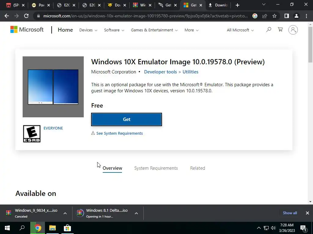Click the page vertical scrollbar thumb
The width and height of the screenshot is (313, 234).
point(310,44)
